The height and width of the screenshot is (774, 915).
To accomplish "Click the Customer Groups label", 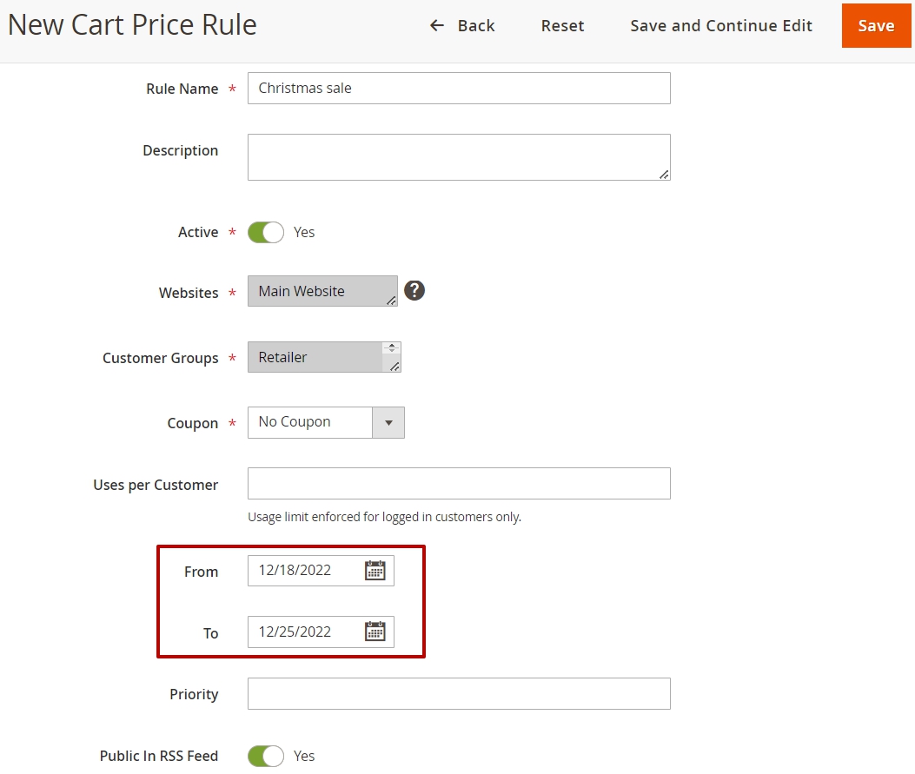I will (161, 358).
